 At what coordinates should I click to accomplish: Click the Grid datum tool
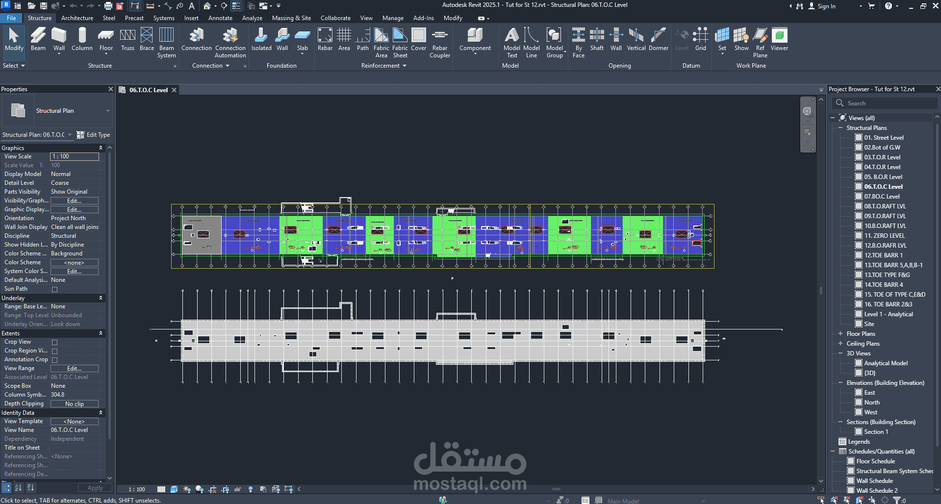coord(701,39)
